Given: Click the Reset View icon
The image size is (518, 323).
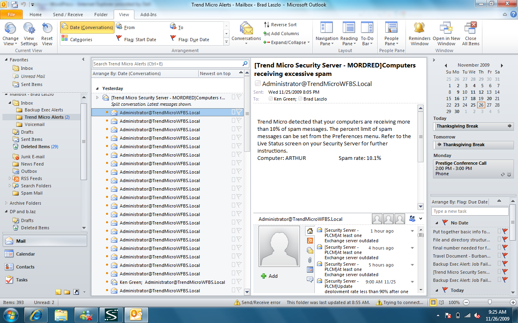Looking at the screenshot, I should tap(47, 29).
